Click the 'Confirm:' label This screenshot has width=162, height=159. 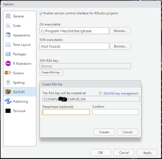[98, 107]
